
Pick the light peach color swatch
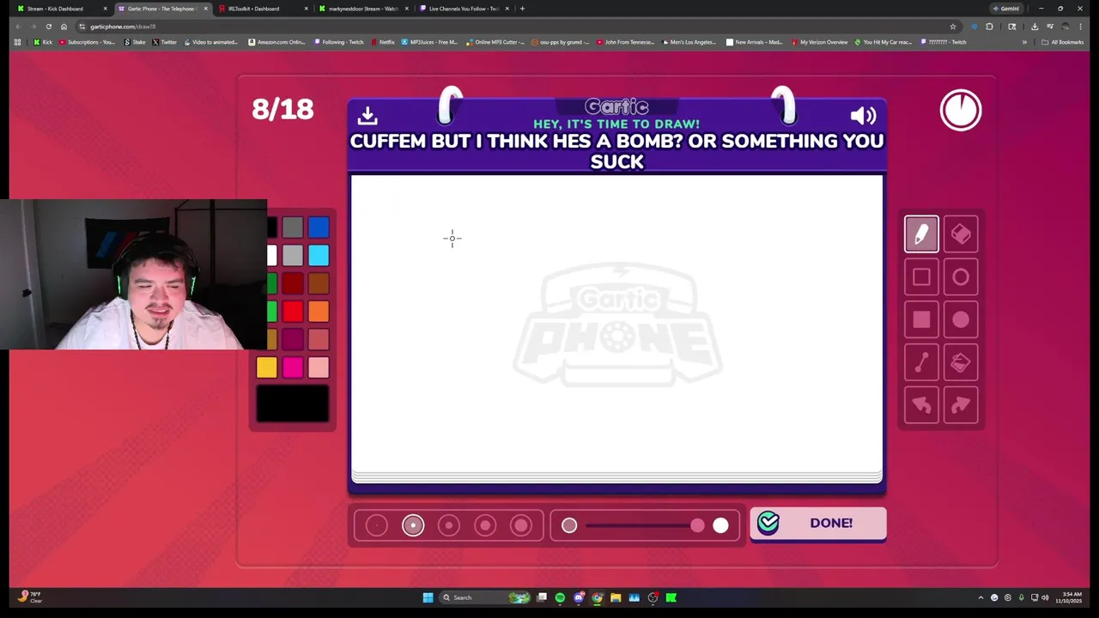pos(319,367)
